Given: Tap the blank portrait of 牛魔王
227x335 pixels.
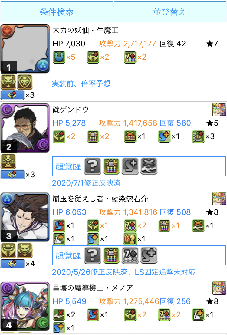Looking at the screenshot, I should click(25, 49).
